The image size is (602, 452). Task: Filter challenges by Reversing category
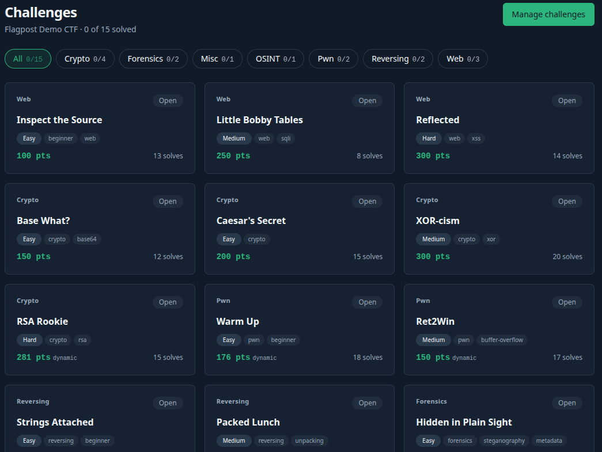click(x=398, y=59)
